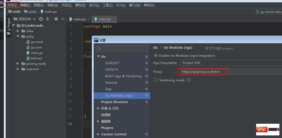Image resolution: width=282 pixels, height=138 pixels.
Task: Expand the Version Control section
Action: [98, 134]
